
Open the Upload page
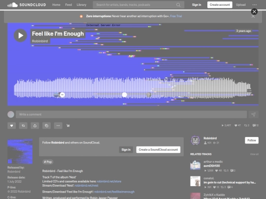pos(241,5)
